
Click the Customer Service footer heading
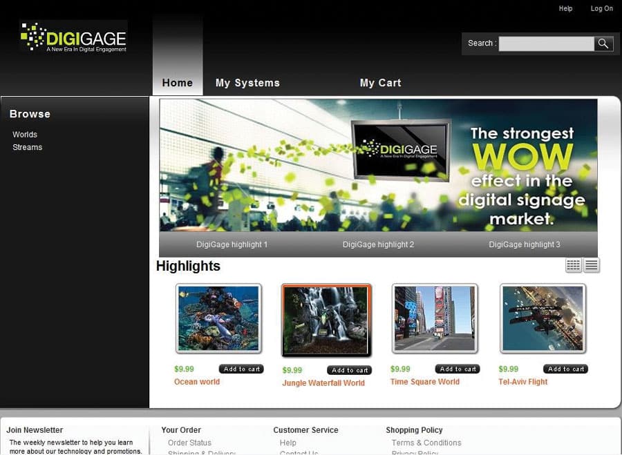tap(305, 430)
